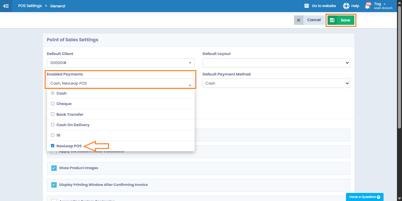
Task: Open the Tag Main Branch user menu
Action: (383, 6)
